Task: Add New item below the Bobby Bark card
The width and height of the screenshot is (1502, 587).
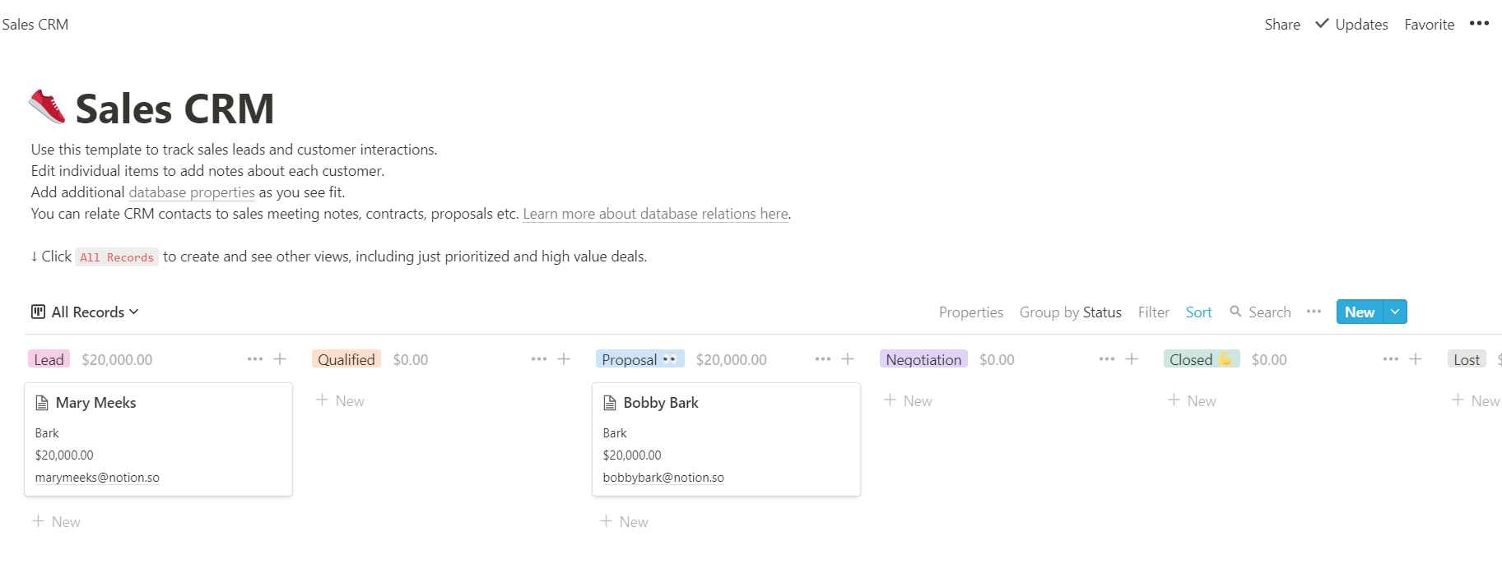Action: 624,521
